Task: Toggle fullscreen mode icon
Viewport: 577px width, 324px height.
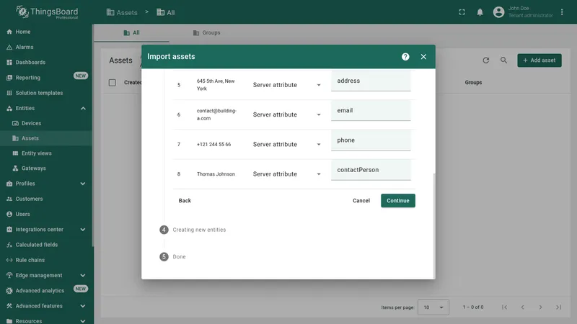Action: [462, 12]
